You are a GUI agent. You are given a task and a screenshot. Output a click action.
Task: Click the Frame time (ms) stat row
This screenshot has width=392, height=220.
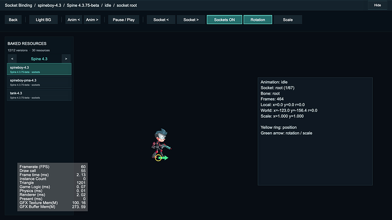(52, 175)
